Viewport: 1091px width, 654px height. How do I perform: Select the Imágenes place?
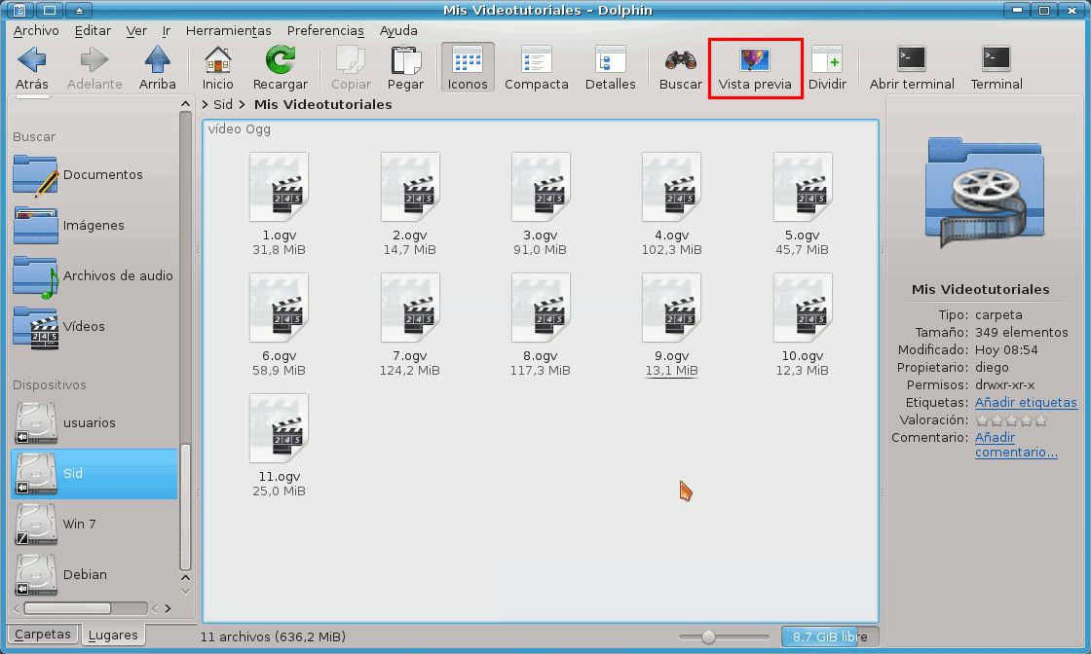tap(94, 225)
